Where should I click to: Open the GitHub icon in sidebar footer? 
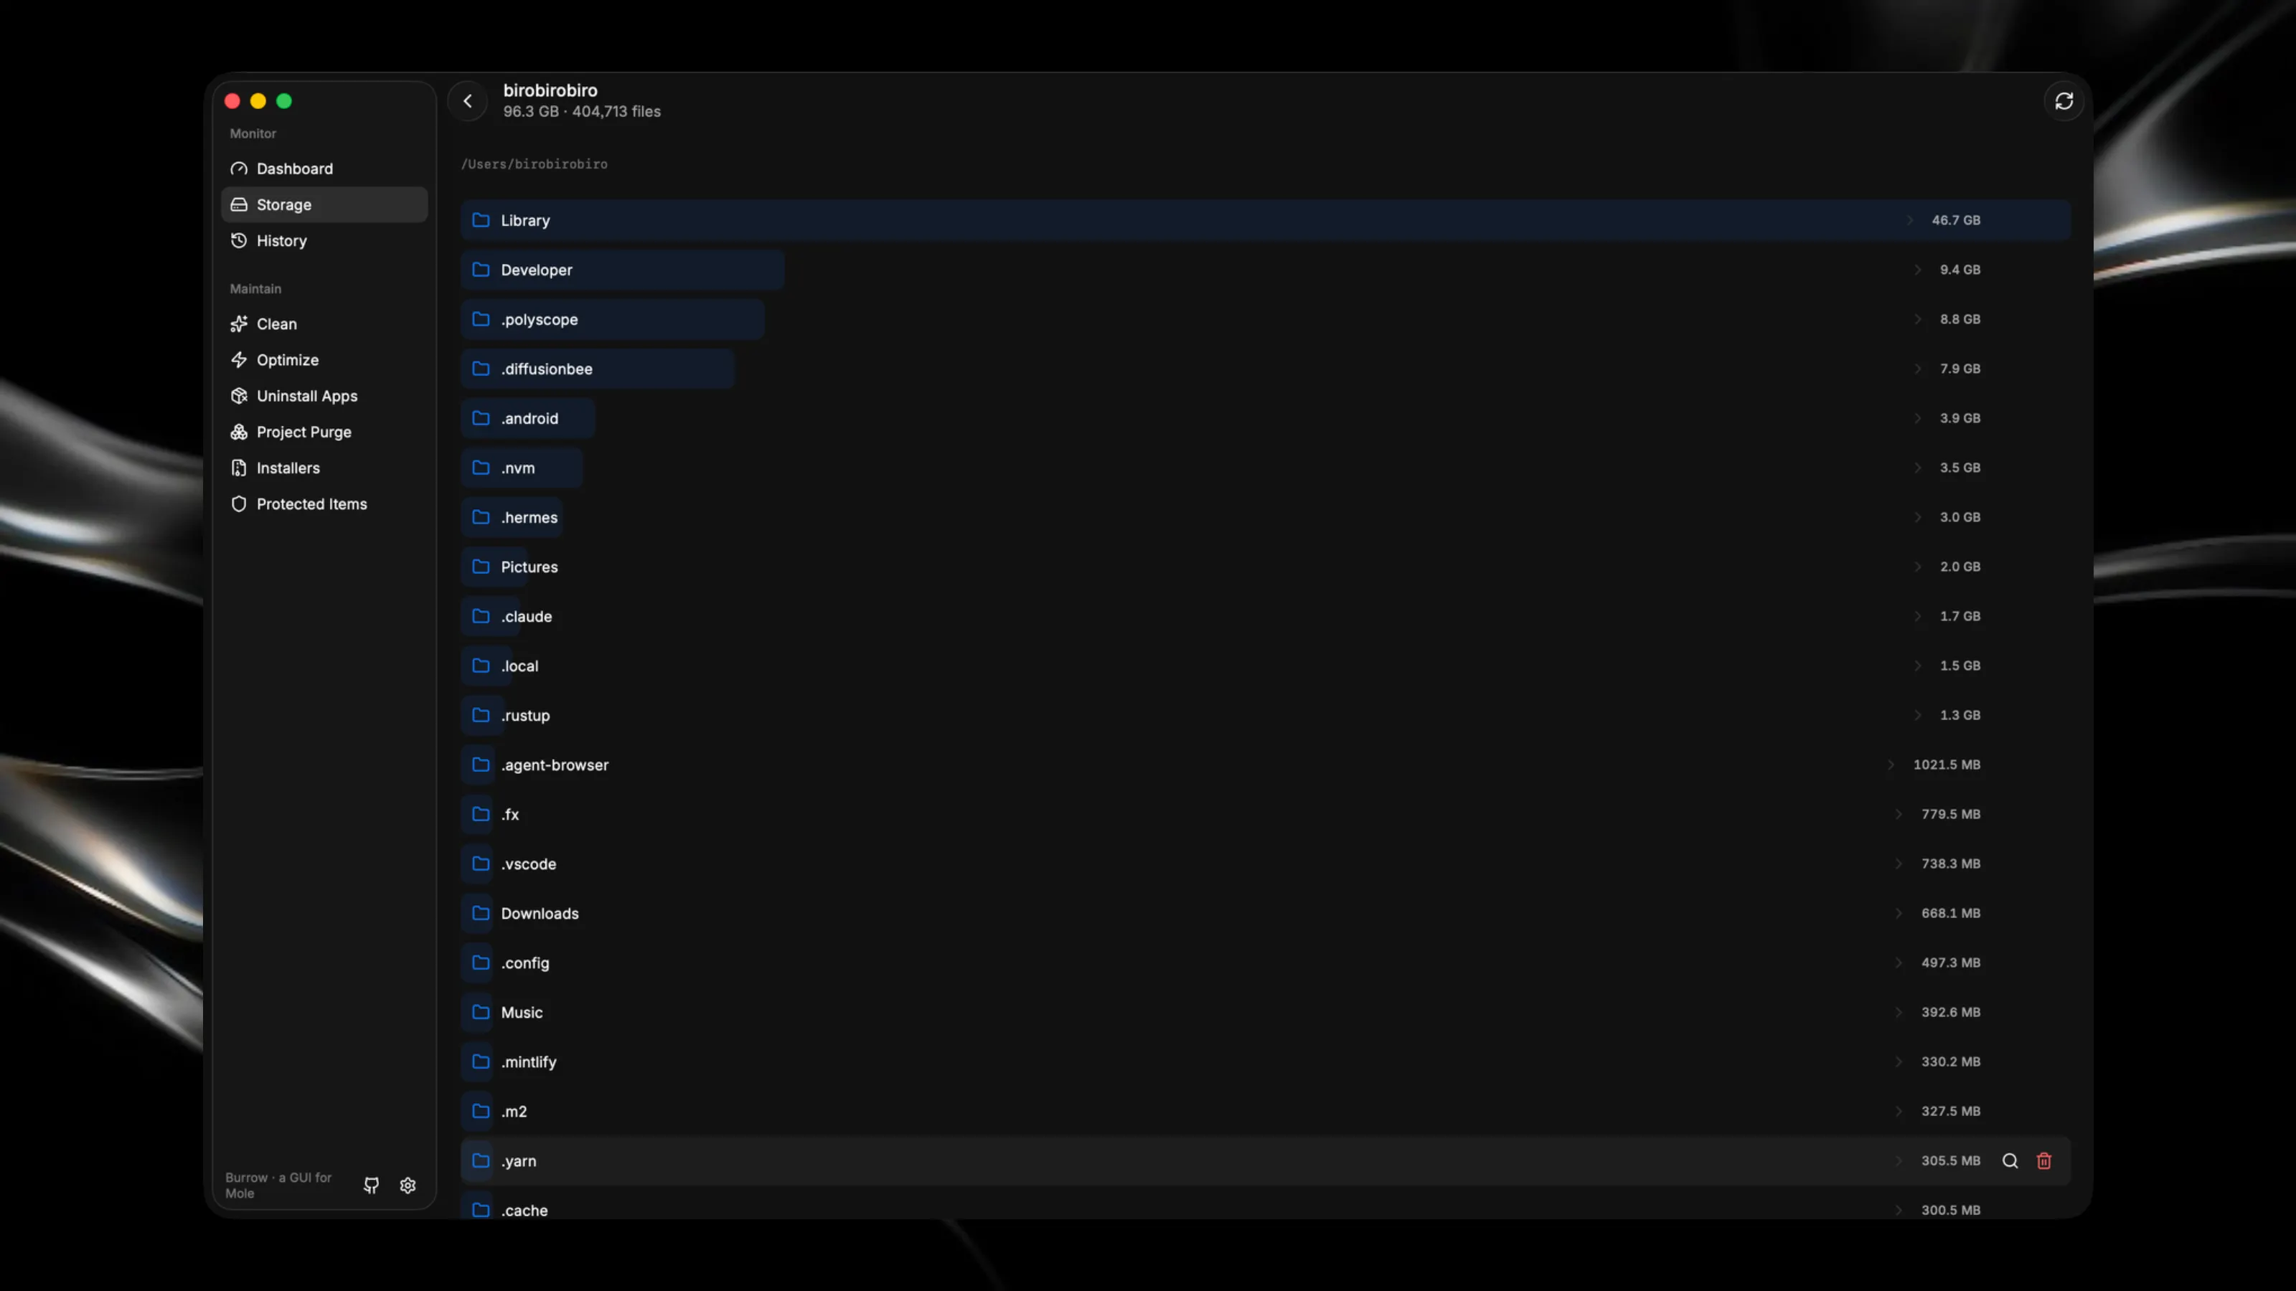pyautogui.click(x=372, y=1185)
